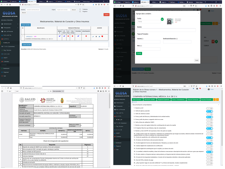Collapse the Documentación comprobatoria section

point(219,105)
